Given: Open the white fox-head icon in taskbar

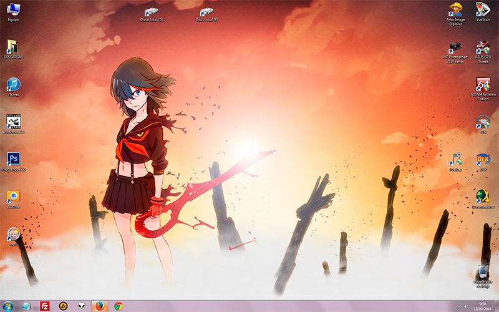Looking at the screenshot, I should [82, 306].
